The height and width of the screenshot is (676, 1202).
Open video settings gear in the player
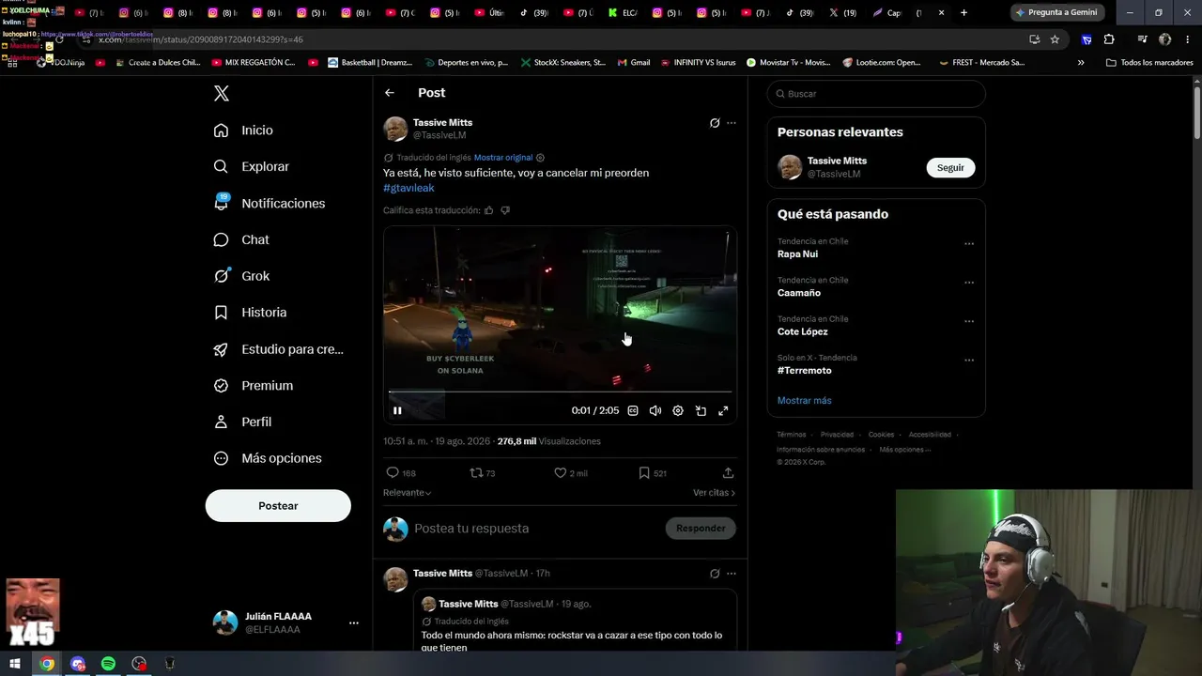[678, 410]
